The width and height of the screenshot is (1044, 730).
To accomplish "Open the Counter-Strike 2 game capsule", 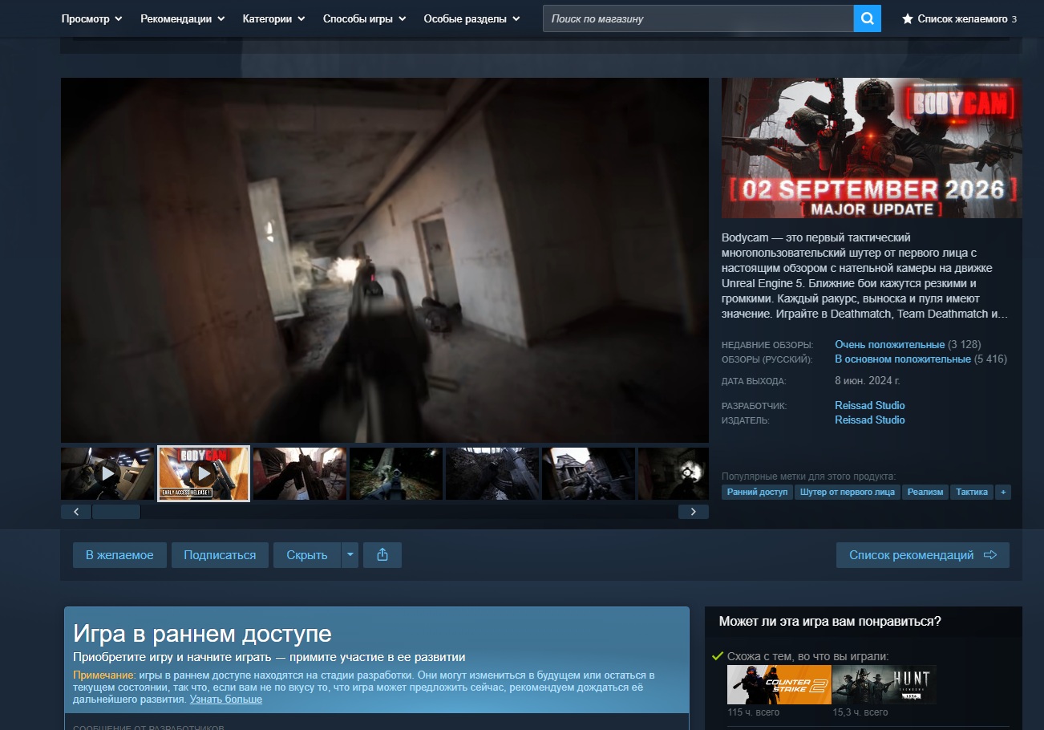I will [x=778, y=684].
